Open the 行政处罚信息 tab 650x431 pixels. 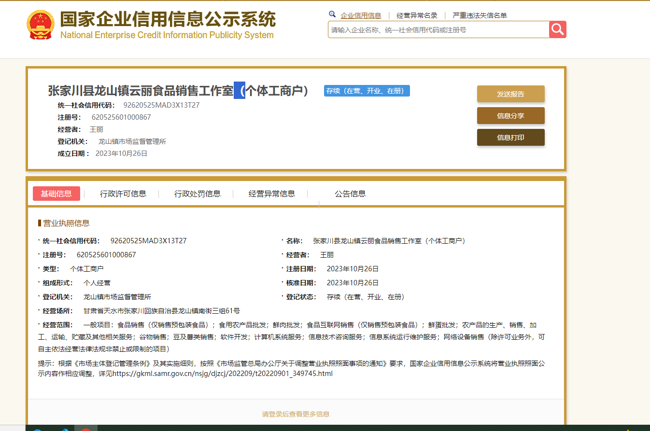[x=198, y=194]
